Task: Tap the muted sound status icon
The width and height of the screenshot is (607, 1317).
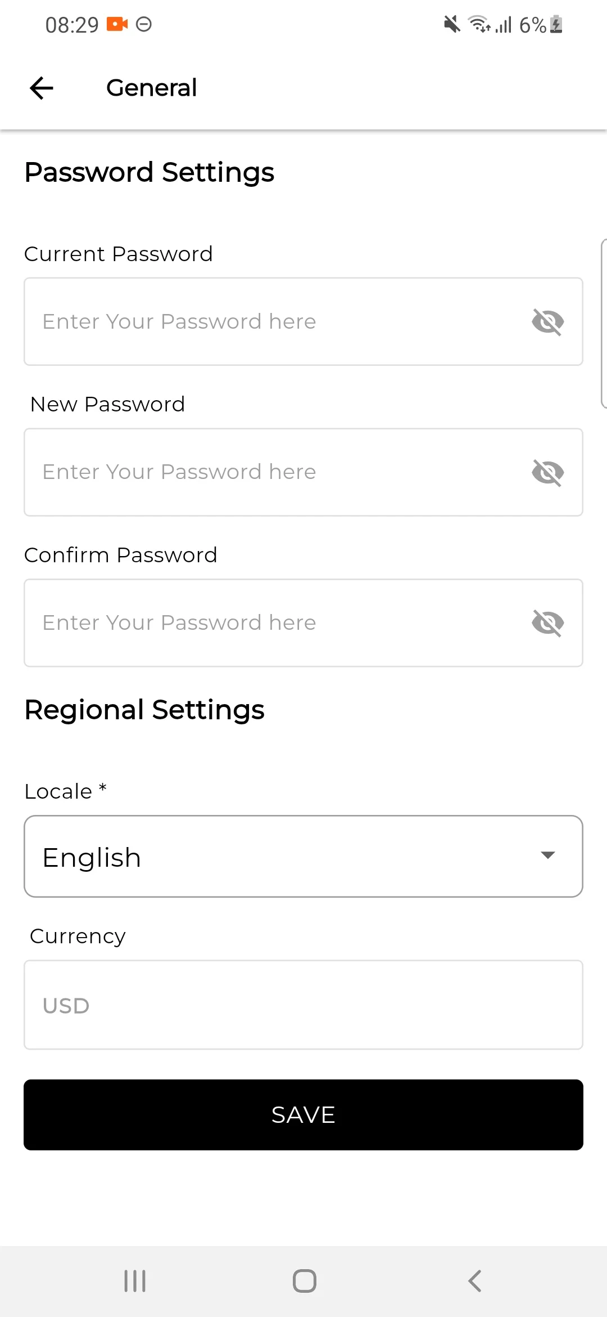Action: [452, 24]
